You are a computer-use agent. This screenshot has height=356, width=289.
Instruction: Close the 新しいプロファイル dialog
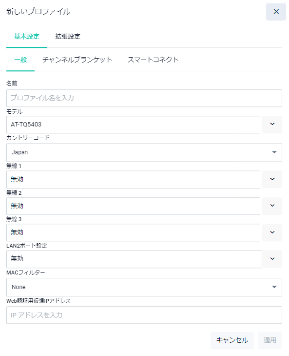pos(276,12)
